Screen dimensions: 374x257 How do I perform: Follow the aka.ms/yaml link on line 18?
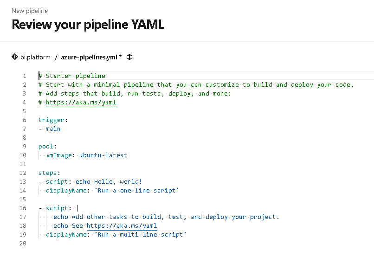coord(122,226)
